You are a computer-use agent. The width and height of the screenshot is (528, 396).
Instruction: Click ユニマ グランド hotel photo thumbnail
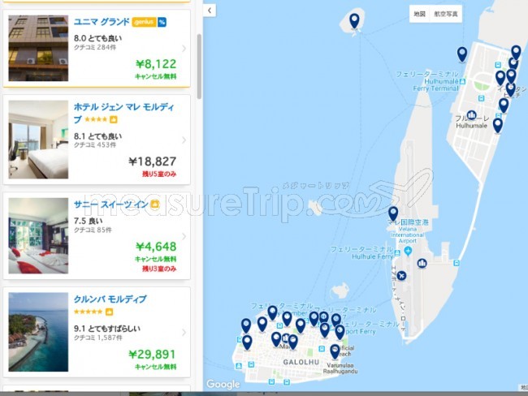click(38, 48)
